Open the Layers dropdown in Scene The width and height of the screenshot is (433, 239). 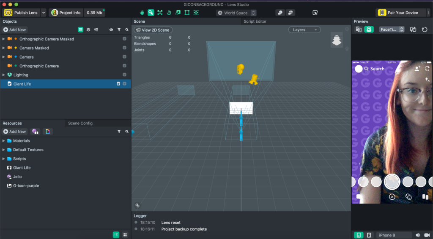(304, 30)
